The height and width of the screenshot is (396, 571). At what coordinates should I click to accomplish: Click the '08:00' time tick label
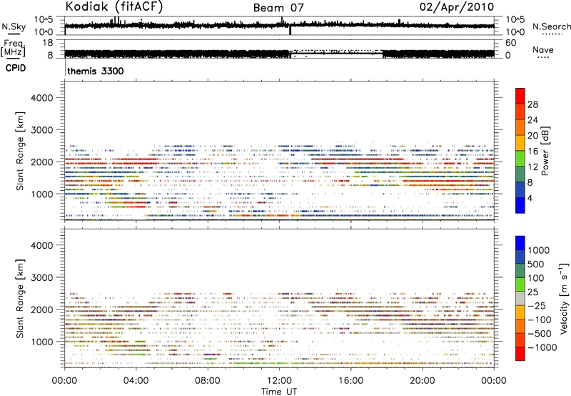[208, 381]
